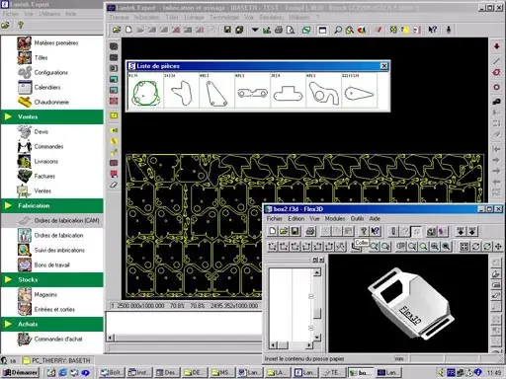Open the Usinage menu
This screenshot has height=379, width=506.
194,17
